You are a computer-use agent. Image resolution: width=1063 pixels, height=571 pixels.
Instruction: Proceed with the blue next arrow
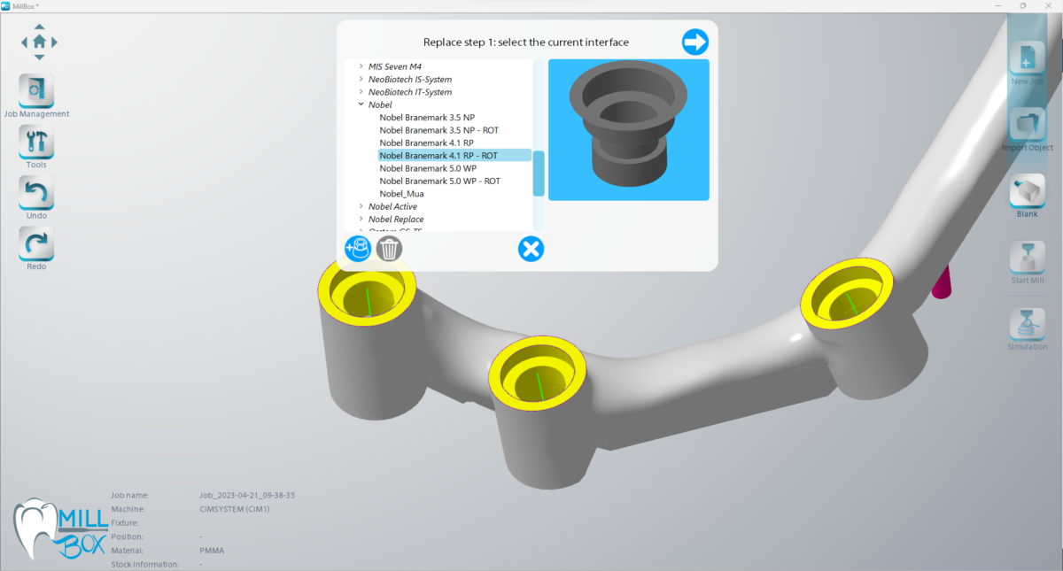(695, 42)
